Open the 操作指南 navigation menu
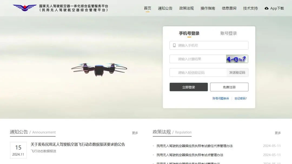This screenshot has height=164, width=292. [x=208, y=8]
